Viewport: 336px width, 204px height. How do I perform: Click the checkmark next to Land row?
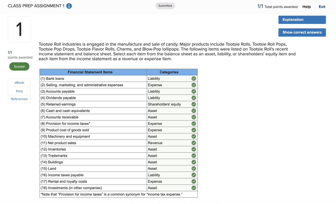point(193,169)
